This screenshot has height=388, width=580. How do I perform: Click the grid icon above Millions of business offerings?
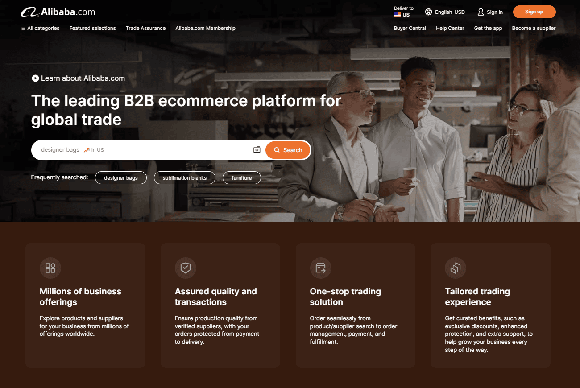click(50, 268)
